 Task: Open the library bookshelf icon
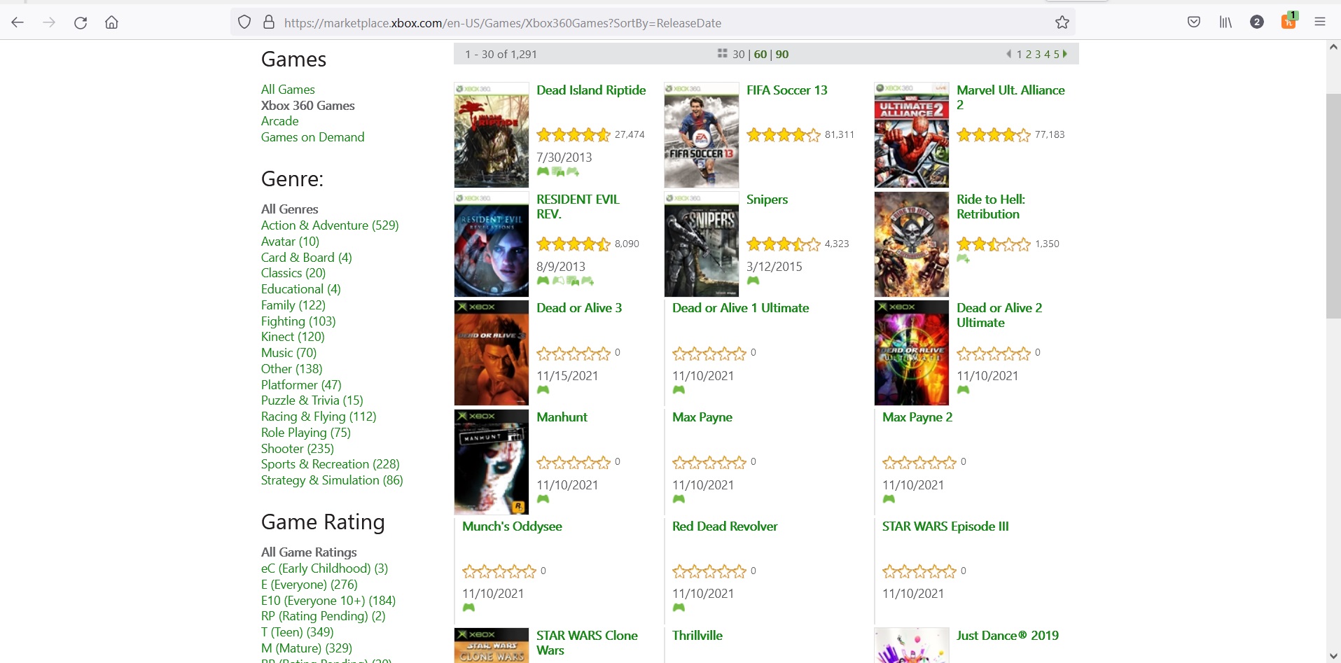1225,22
